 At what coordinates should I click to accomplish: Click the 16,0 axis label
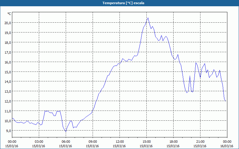[8, 62]
